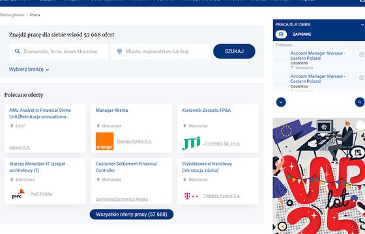Click the Praca breadcrumb
This screenshot has height=234, width=365.
click(x=35, y=15)
